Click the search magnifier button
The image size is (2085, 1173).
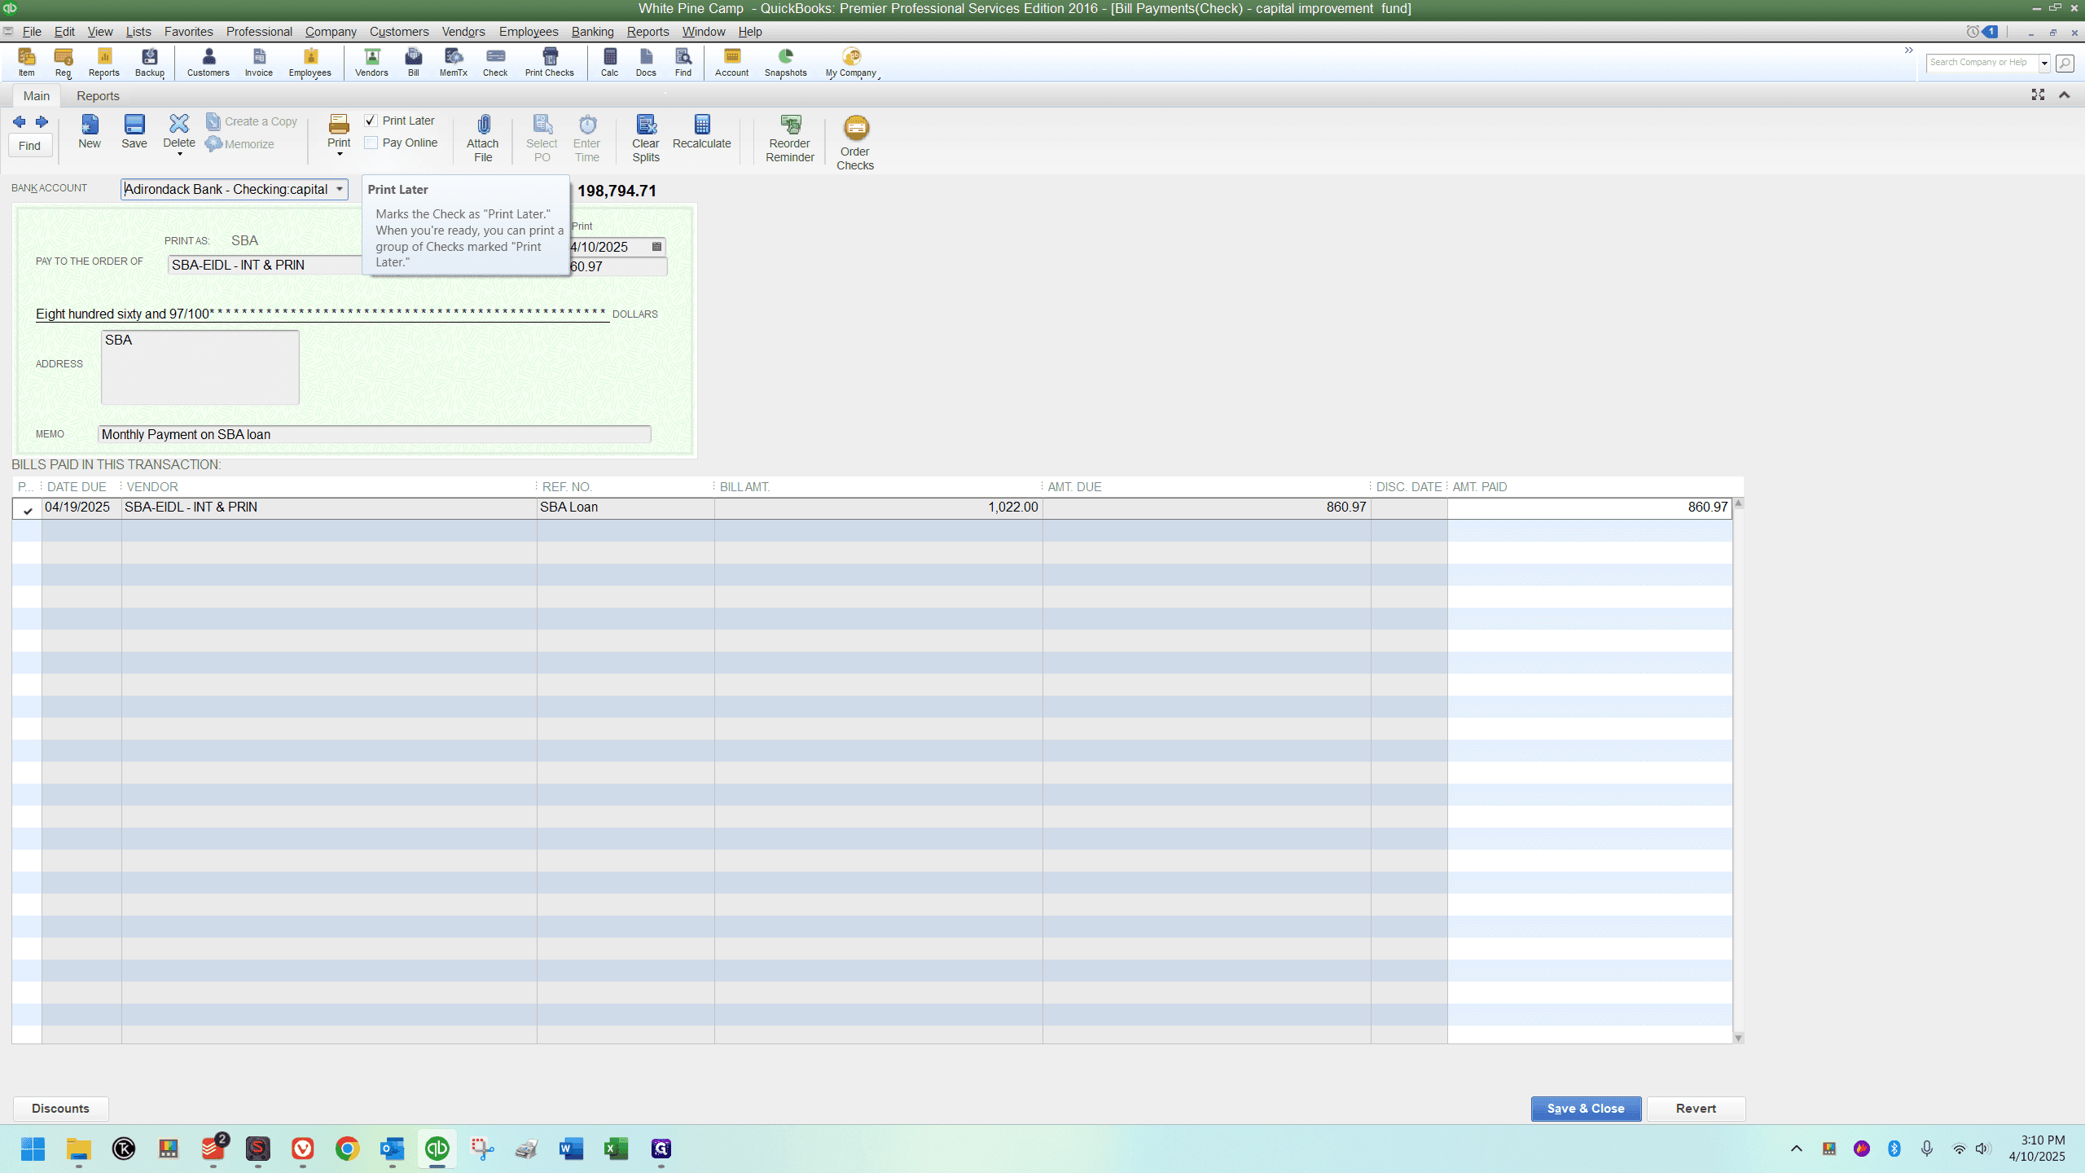click(x=2065, y=63)
